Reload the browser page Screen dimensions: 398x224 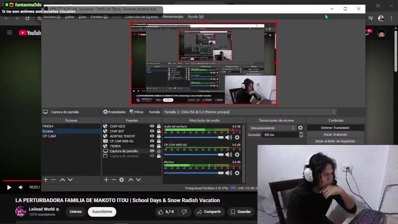27,18
